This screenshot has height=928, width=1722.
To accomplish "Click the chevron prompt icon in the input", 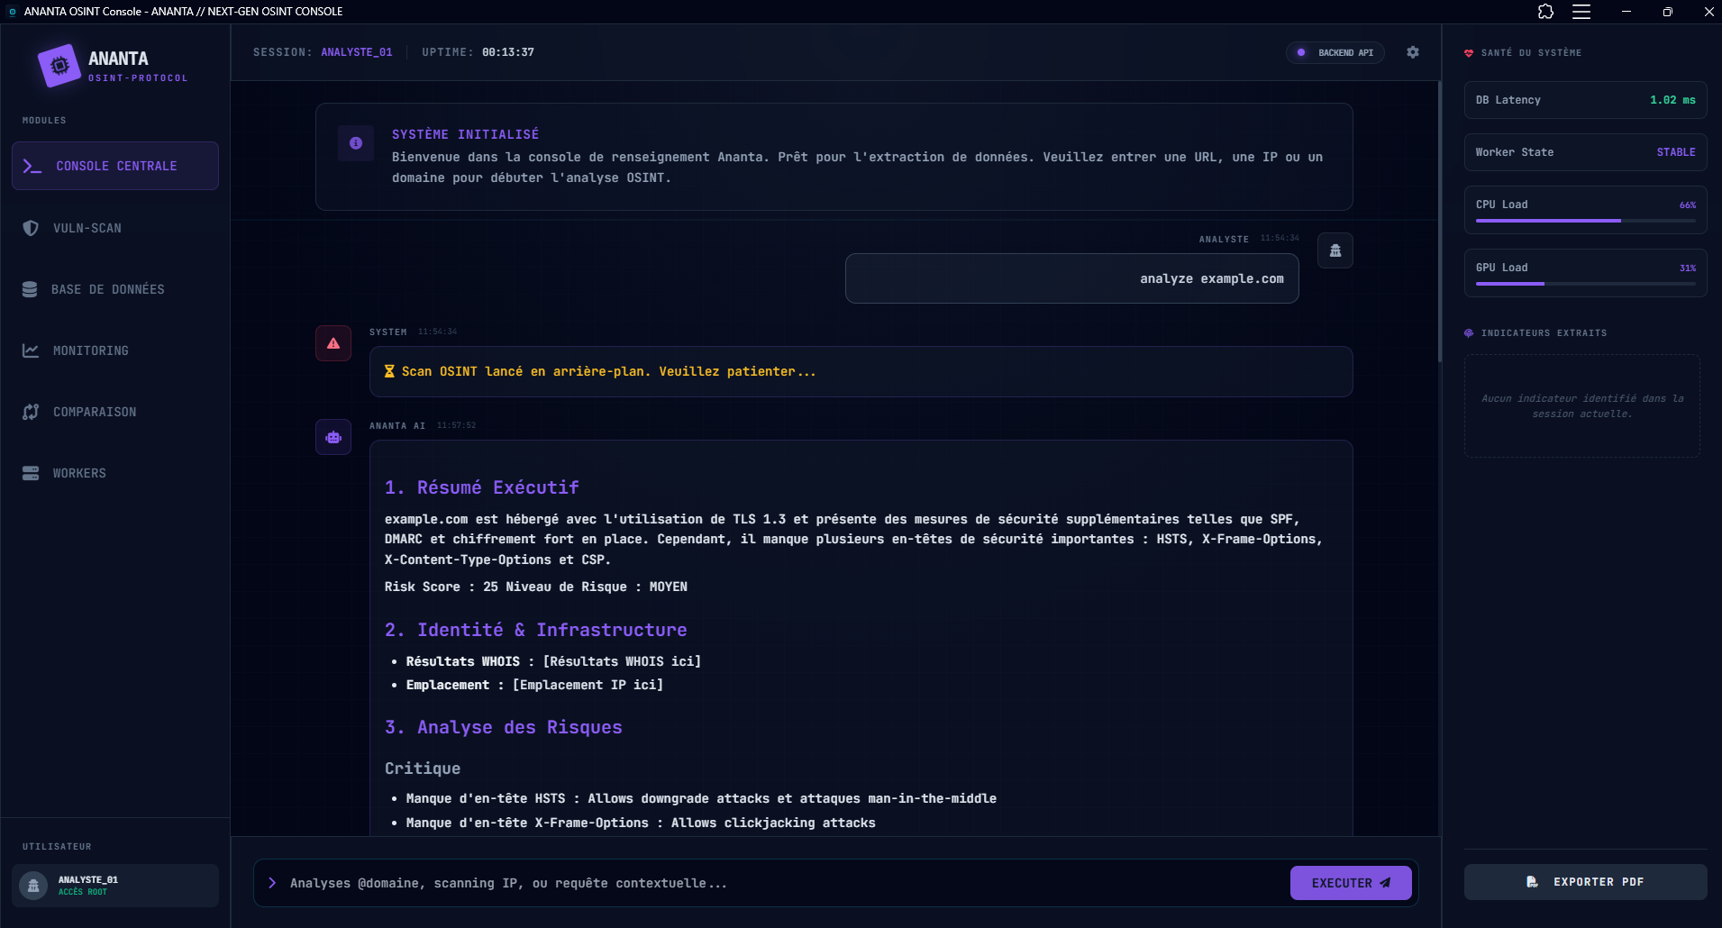I will tap(272, 883).
